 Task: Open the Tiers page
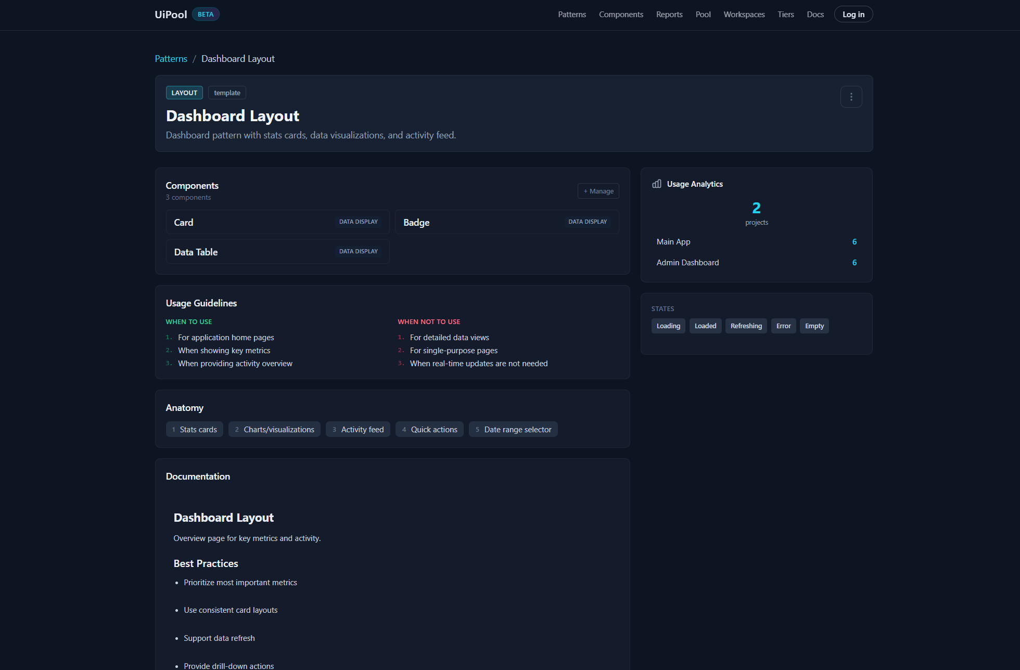786,15
